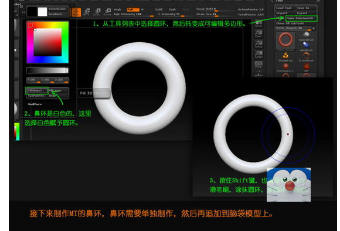
Task: Click the AAHalf icon
Action: pyautogui.click(x=259, y=54)
